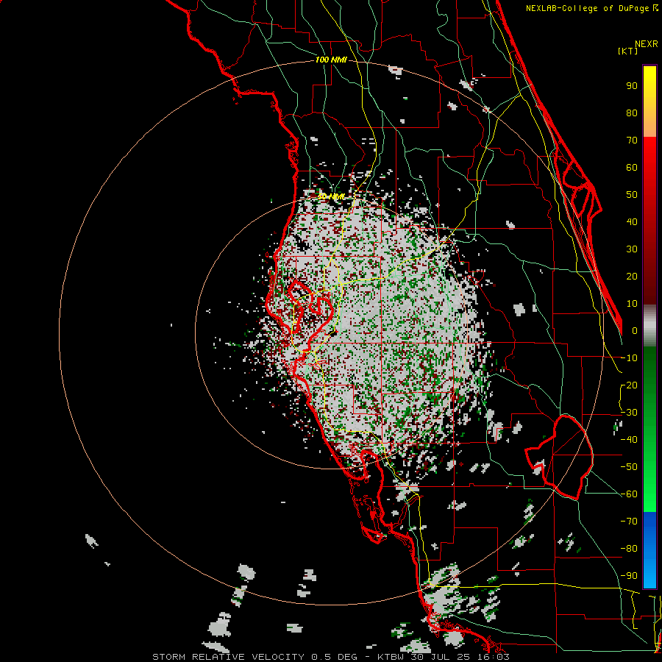Viewport: 662px width, 662px height.
Task: Select the positive 60 knot scale label
Action: tap(632, 168)
